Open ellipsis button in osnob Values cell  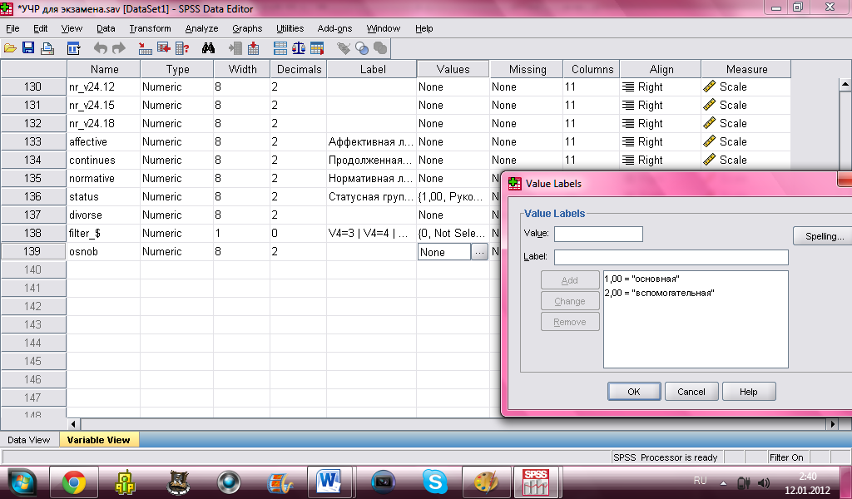point(479,252)
